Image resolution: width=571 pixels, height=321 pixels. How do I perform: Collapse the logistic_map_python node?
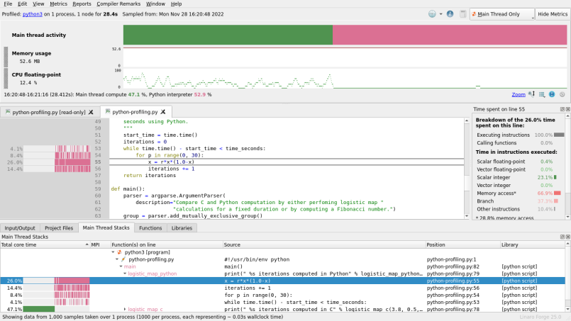click(x=125, y=274)
